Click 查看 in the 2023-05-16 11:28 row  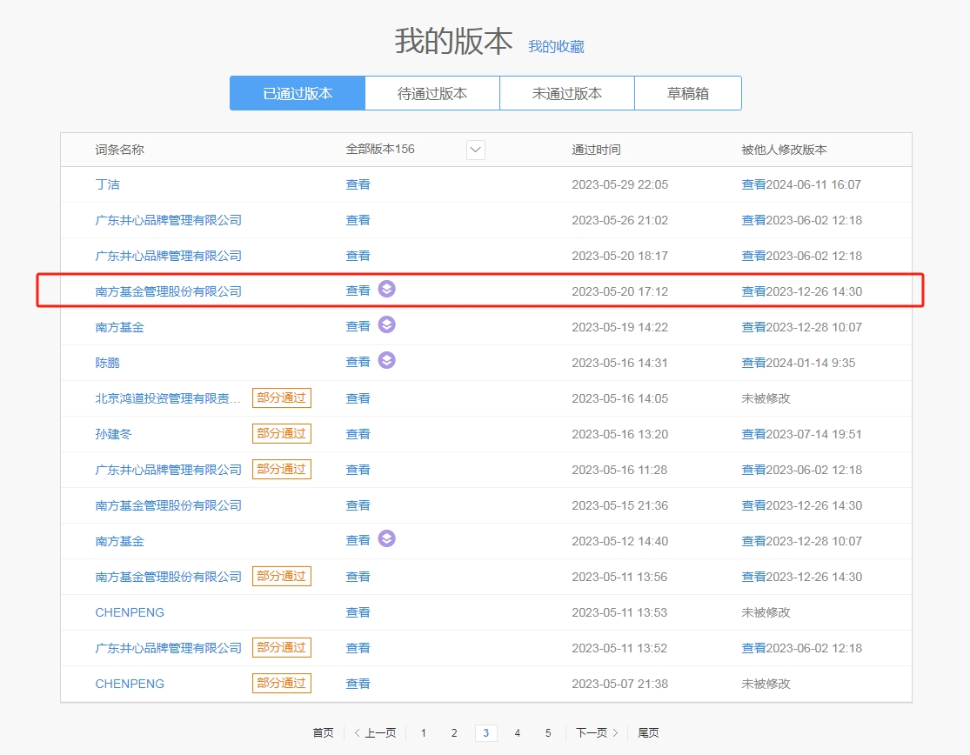pos(358,470)
